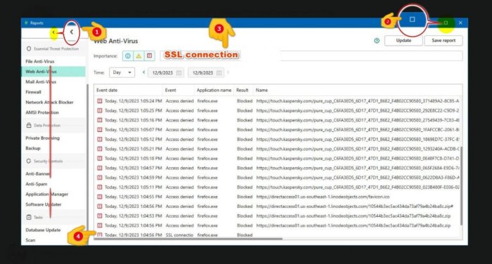Click the clock icon beside Update button
The width and height of the screenshot is (492, 264).
pos(377,41)
